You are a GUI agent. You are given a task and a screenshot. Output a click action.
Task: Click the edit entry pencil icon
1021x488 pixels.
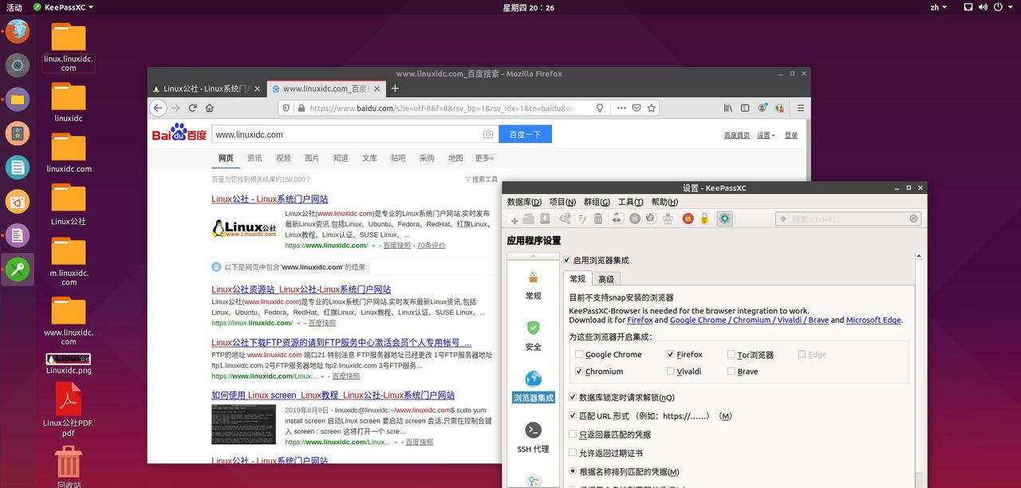point(582,219)
